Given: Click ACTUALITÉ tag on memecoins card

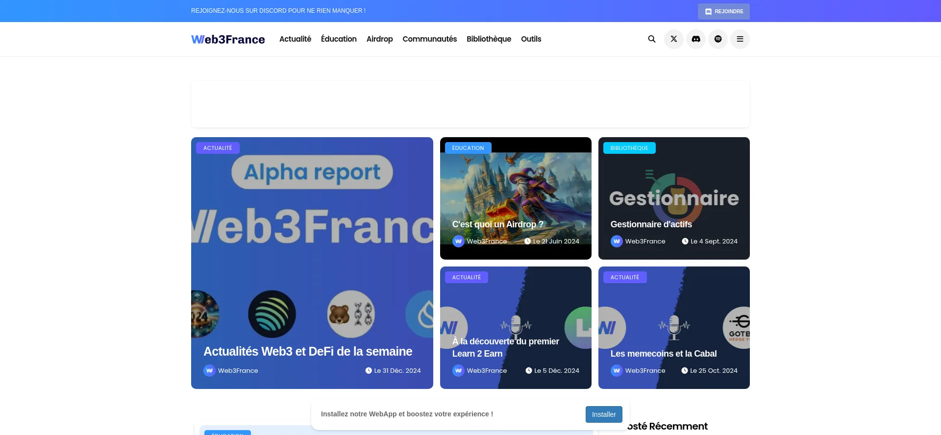Looking at the screenshot, I should [625, 277].
